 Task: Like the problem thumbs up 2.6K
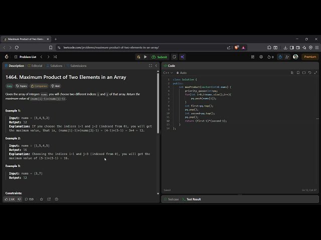click(10, 199)
